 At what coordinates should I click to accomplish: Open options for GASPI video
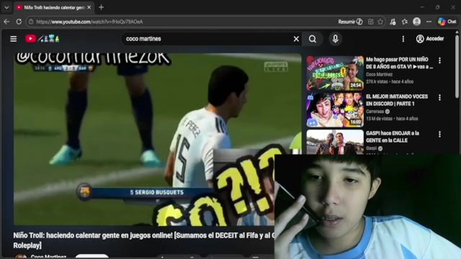point(439,134)
